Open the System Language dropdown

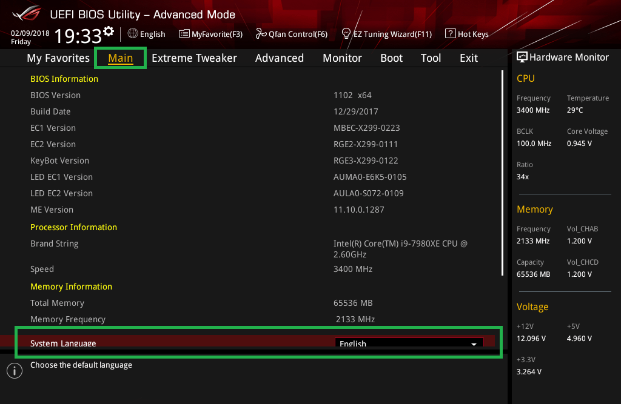coord(409,343)
